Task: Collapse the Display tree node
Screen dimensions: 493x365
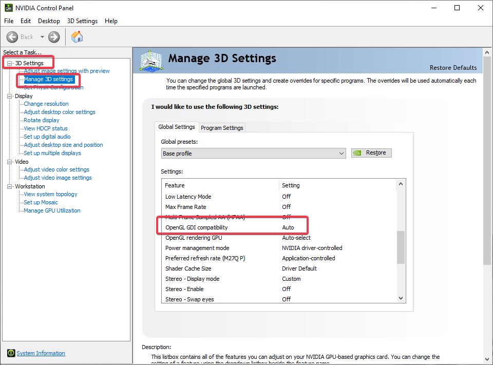Action: 9,96
